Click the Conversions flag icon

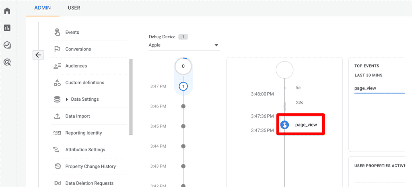click(x=57, y=49)
